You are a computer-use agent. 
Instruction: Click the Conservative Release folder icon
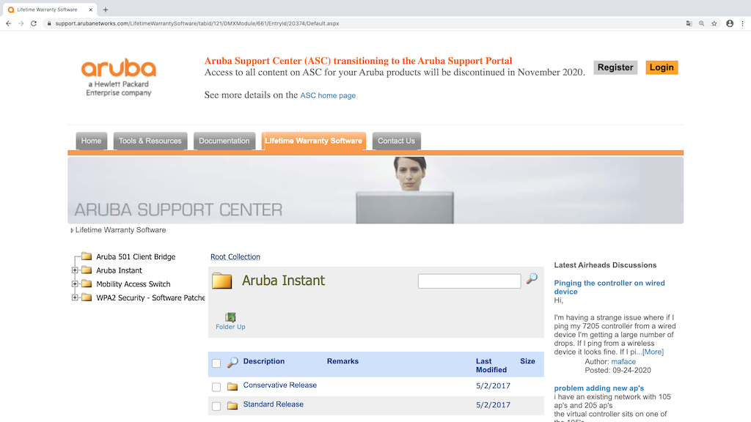[232, 386]
